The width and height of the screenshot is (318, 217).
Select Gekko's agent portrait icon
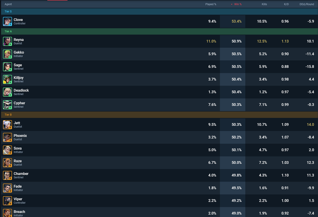(x=7, y=54)
